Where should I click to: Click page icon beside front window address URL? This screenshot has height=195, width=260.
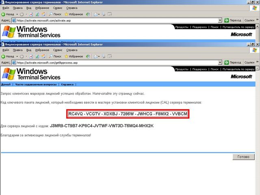pos(14,63)
